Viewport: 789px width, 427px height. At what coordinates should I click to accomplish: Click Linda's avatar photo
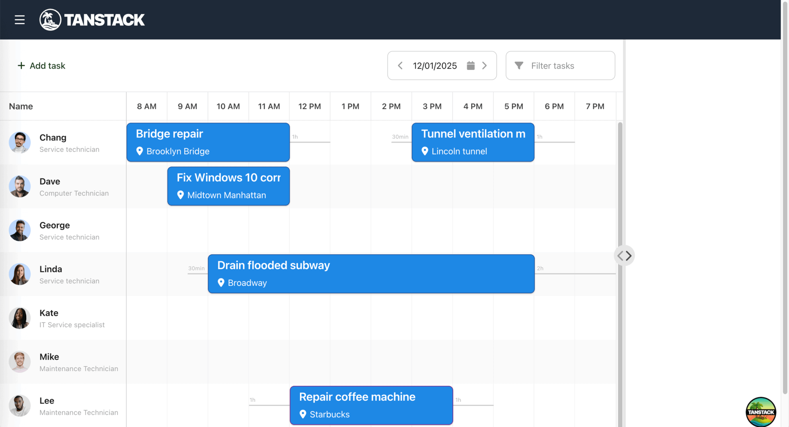(x=20, y=274)
